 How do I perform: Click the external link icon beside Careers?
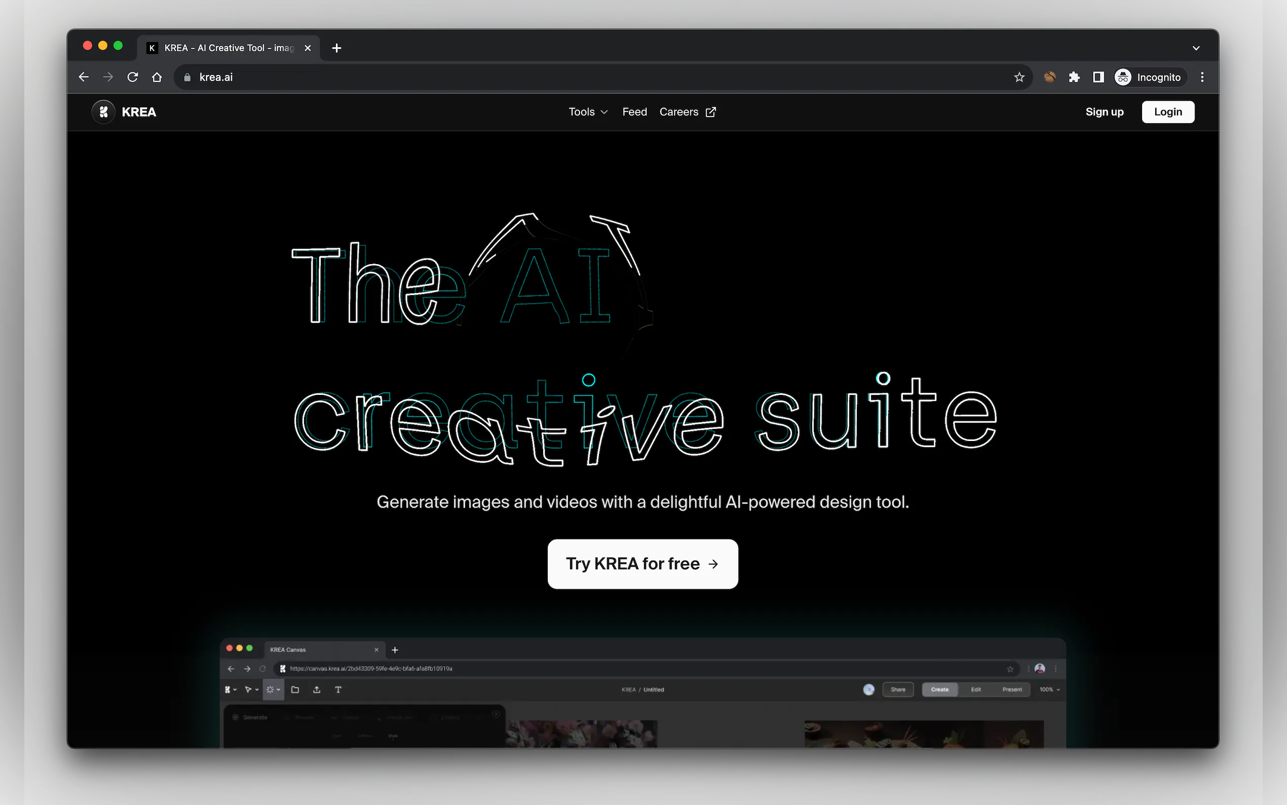point(711,112)
